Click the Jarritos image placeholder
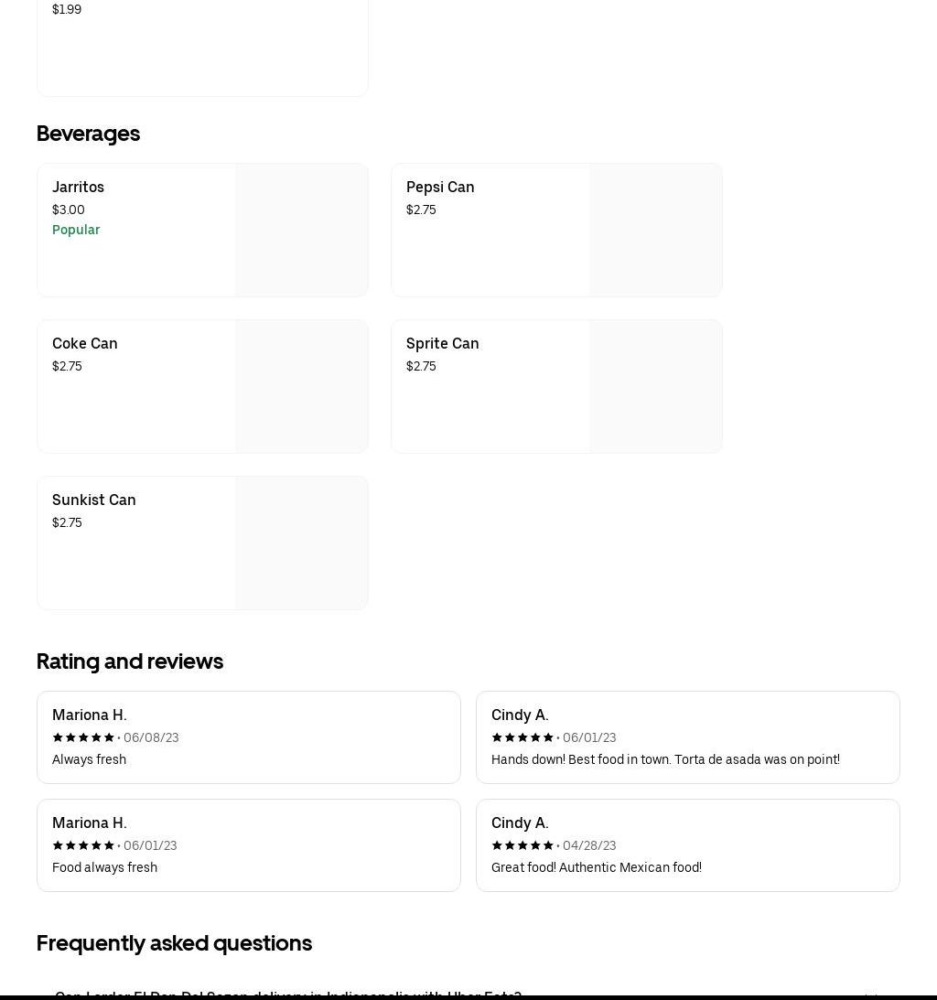 (x=301, y=231)
